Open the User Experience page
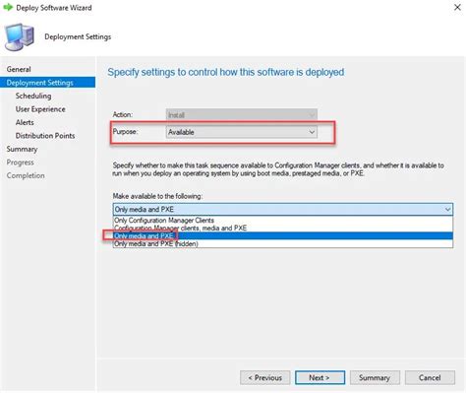This screenshot has height=393, width=466. click(x=40, y=109)
